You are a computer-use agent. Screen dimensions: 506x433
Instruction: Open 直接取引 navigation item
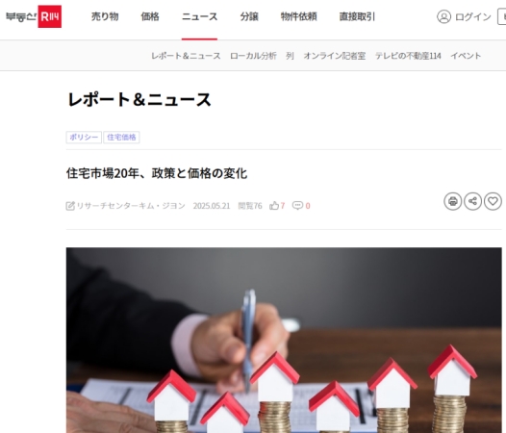357,16
